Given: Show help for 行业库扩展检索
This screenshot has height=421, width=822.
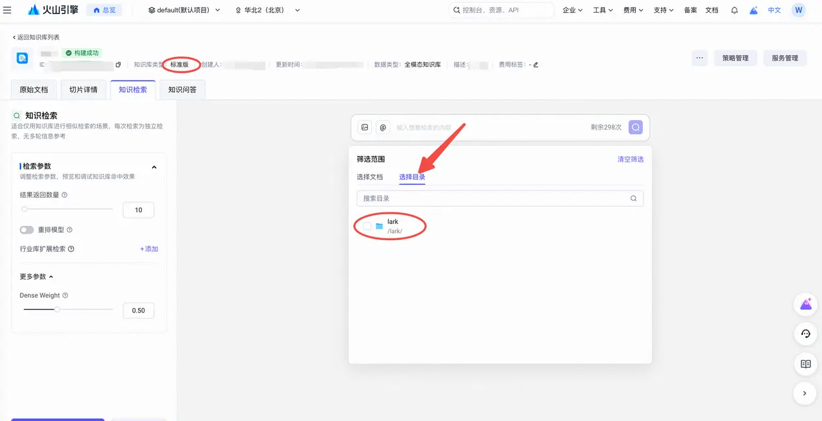Looking at the screenshot, I should (71, 249).
